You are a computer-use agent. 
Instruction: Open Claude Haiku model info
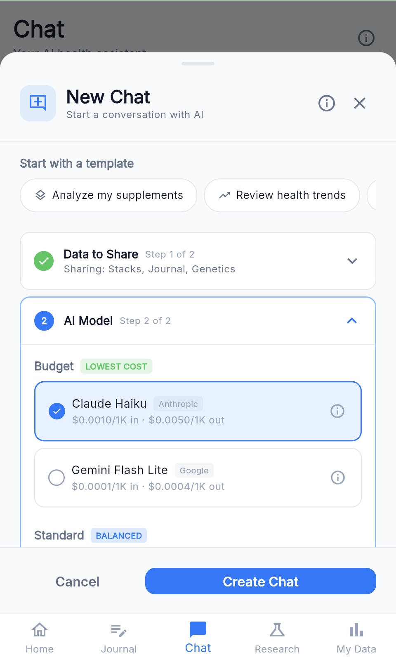[337, 411]
